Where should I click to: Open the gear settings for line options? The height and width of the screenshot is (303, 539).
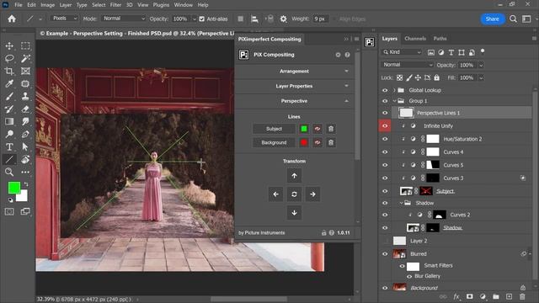click(283, 19)
